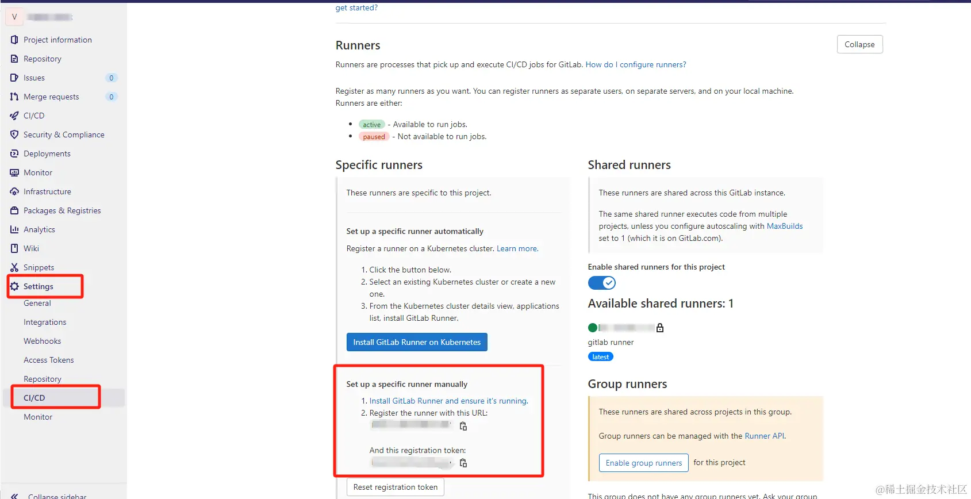This screenshot has width=971, height=499.
Task: Open Webhooks settings page
Action: click(x=43, y=341)
